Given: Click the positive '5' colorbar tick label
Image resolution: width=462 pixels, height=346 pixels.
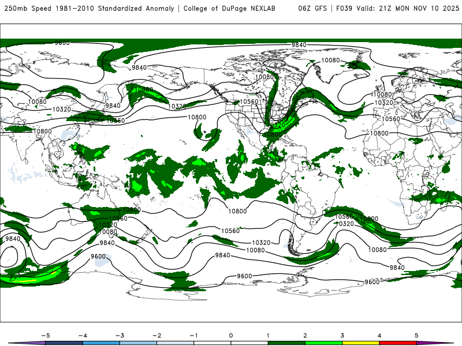Looking at the screenshot, I should coord(416,336).
